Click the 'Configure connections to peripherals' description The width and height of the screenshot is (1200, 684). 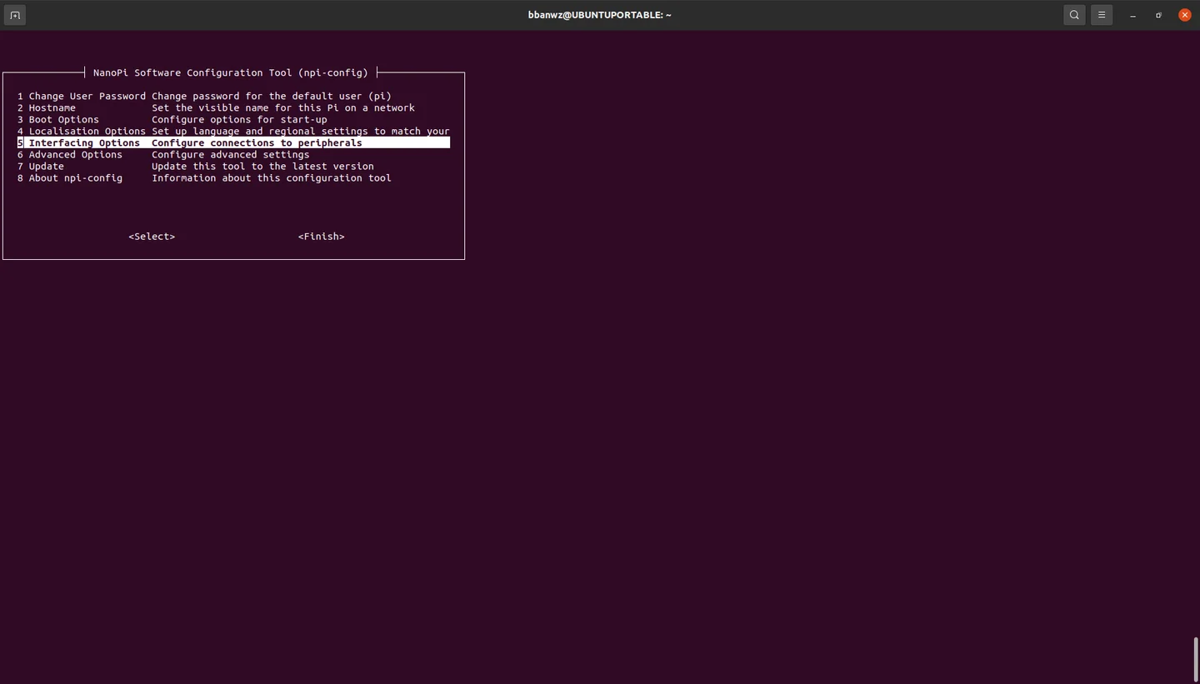[x=257, y=142]
